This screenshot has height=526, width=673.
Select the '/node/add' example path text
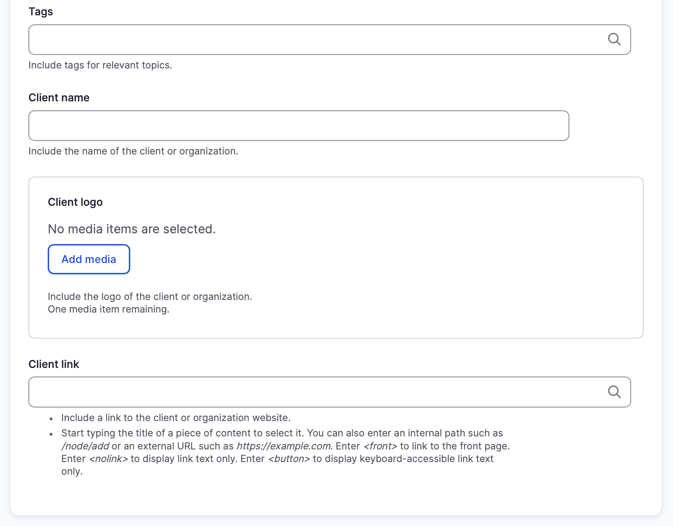85,446
